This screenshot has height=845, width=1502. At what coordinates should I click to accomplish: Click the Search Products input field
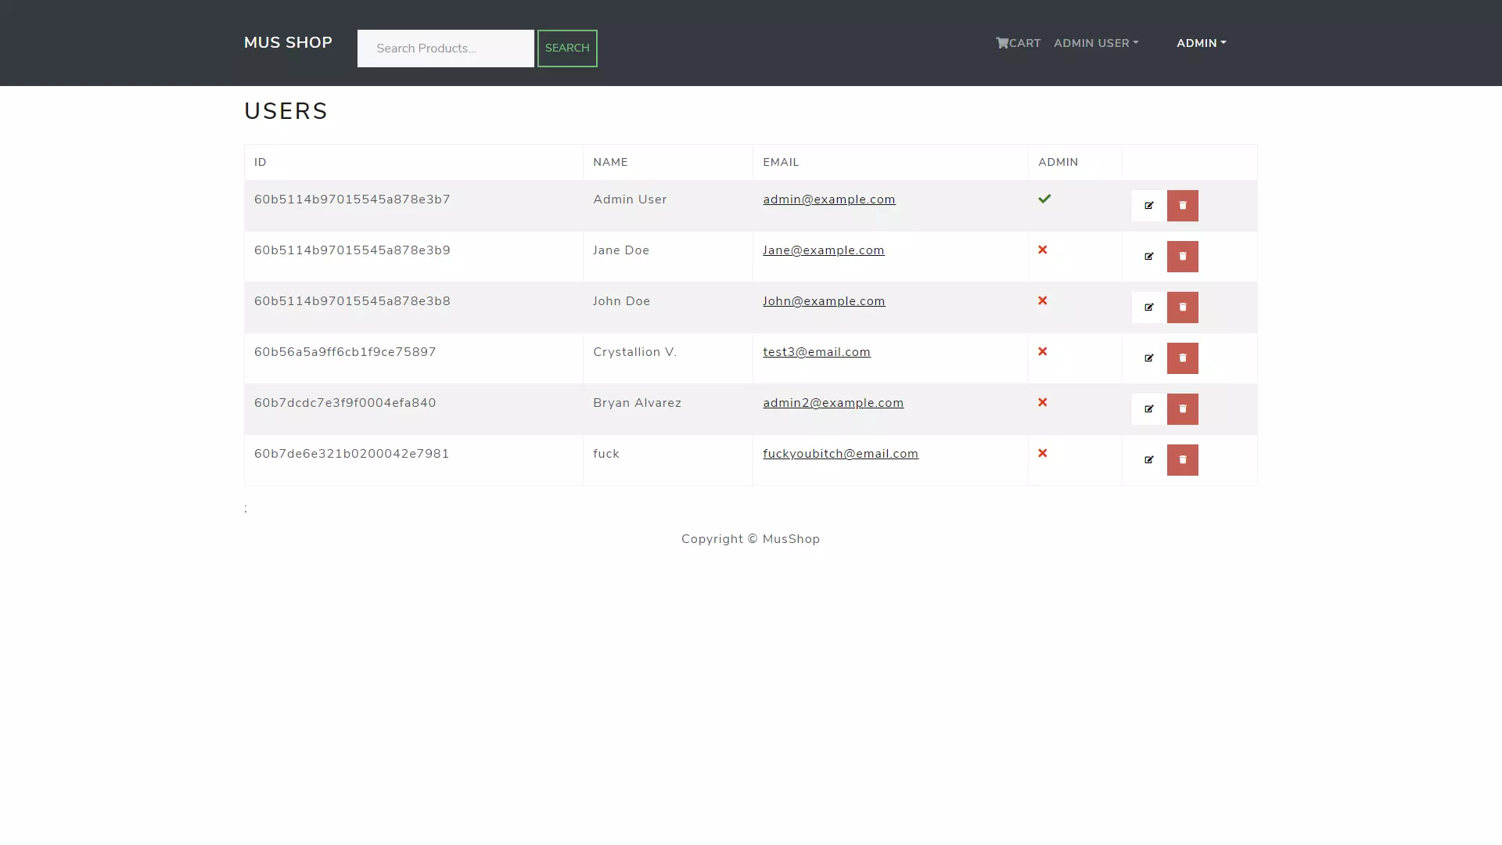[446, 49]
